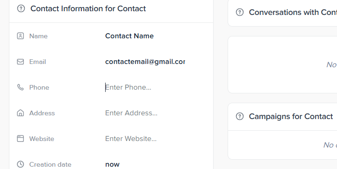The image size is (337, 169).
Task: Focus the Enter Address input field
Action: click(x=145, y=113)
